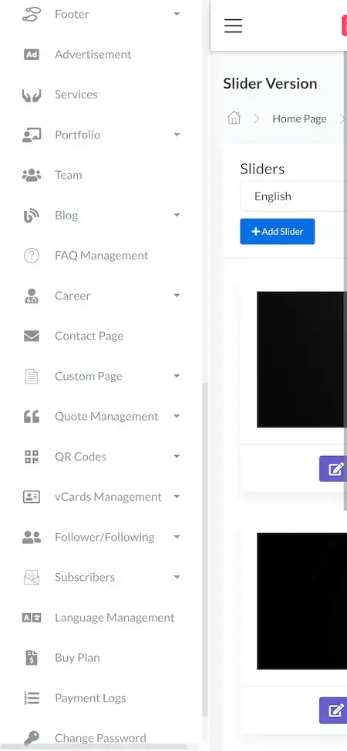Click the Quote Management quotation icon

(x=32, y=417)
